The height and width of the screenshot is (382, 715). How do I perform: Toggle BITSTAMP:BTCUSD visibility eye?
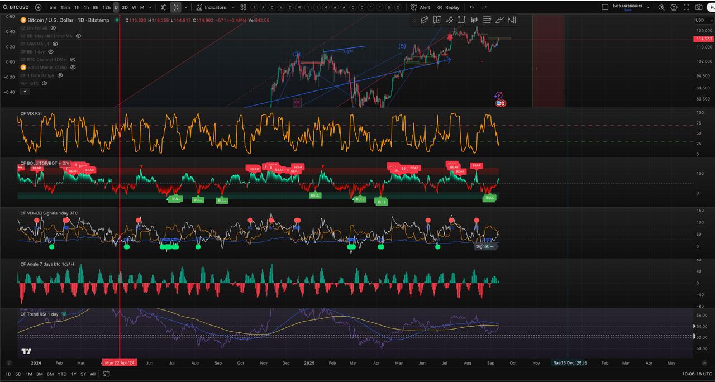(x=73, y=67)
